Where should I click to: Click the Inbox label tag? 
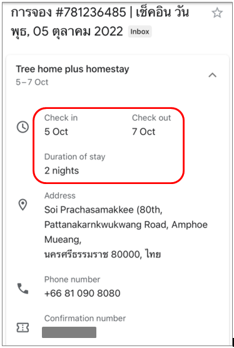pos(140,31)
